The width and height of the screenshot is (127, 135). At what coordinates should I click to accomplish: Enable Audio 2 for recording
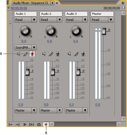pos(58,54)
